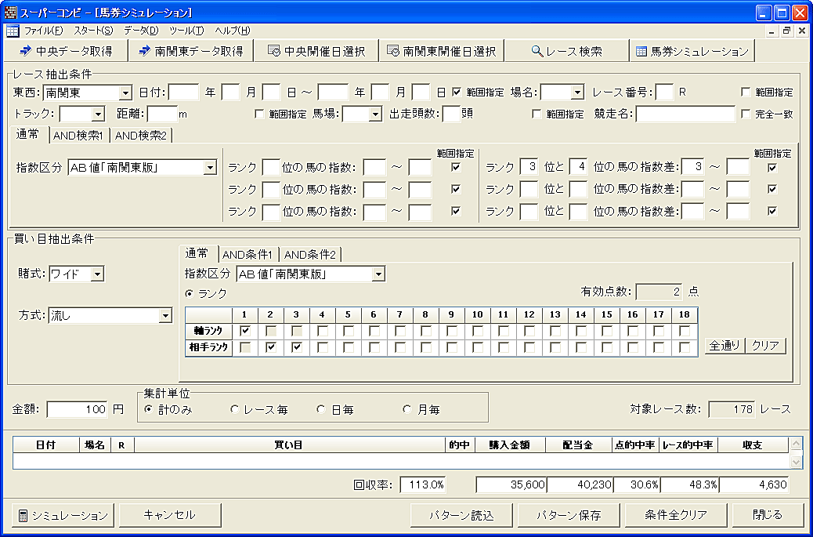Viewport: 813px width, 537px height.
Task: Switch to the AND条件2 tab
Action: [x=310, y=255]
